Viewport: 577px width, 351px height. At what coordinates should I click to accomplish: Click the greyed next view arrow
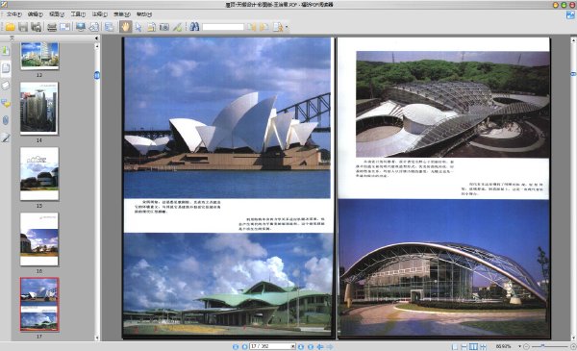click(x=330, y=346)
